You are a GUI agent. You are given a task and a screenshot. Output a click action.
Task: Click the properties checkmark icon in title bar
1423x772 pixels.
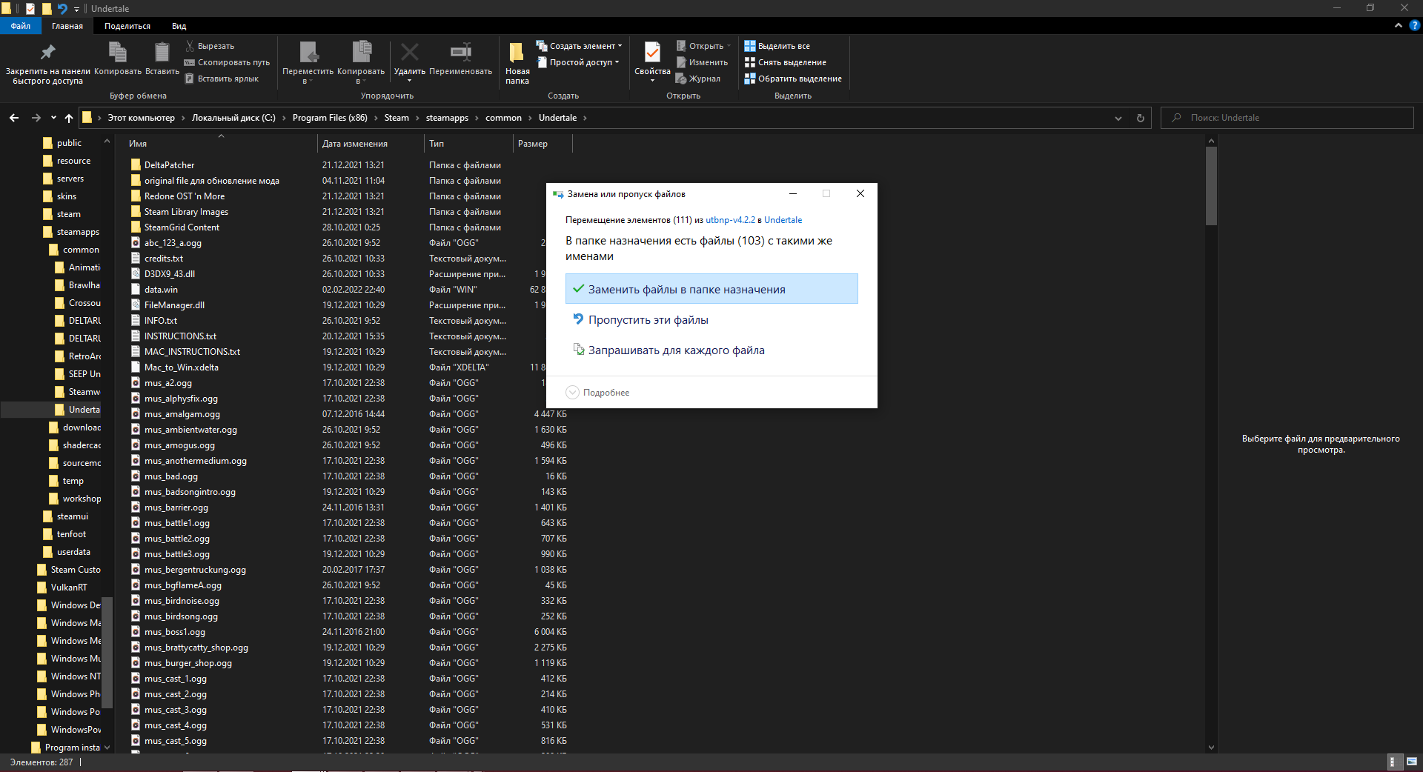[30, 9]
